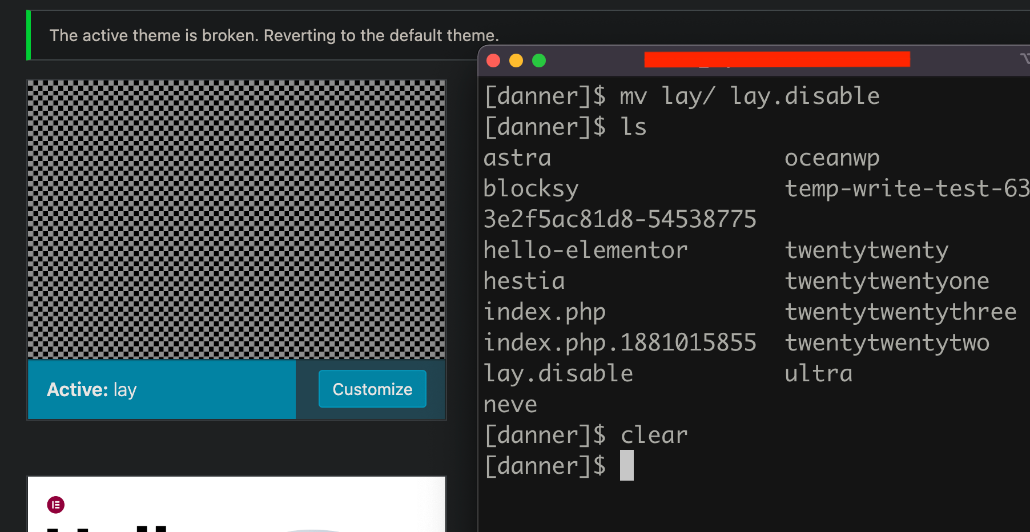The image size is (1030, 532).
Task: Click the terminal prompt on the last line
Action: [x=545, y=465]
